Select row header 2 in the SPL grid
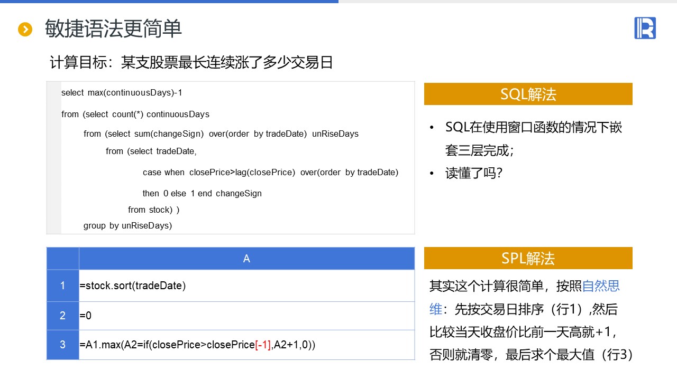 click(62, 316)
